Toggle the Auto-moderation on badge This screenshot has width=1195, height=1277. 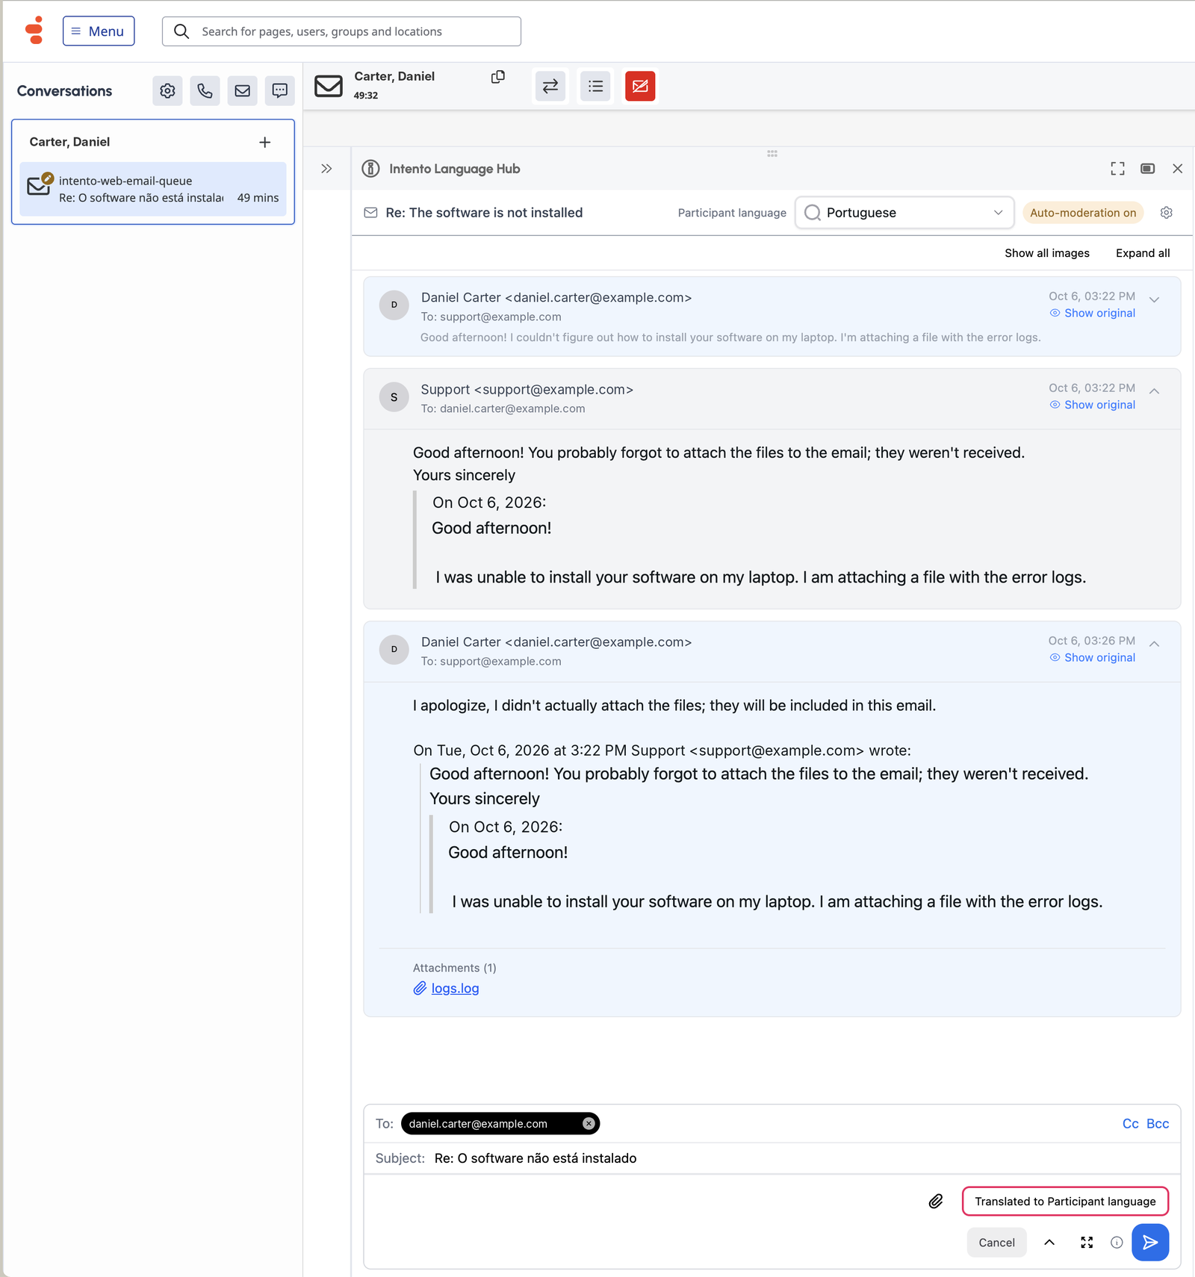(x=1083, y=213)
